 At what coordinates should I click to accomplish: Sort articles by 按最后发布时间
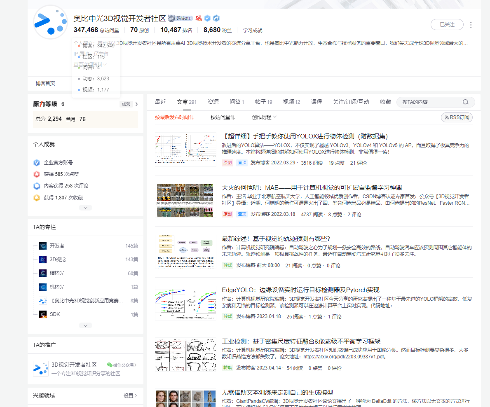click(174, 117)
